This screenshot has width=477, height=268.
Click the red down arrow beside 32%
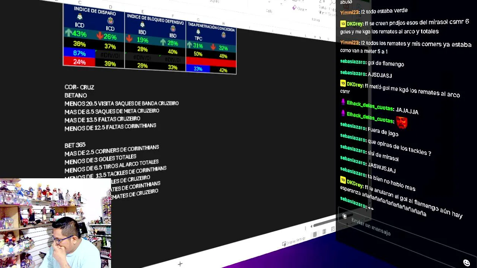point(213,47)
